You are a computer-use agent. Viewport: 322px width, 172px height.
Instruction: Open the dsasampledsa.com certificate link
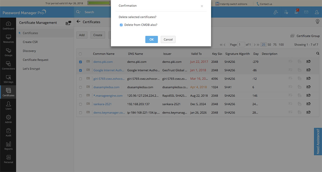(x=106, y=87)
